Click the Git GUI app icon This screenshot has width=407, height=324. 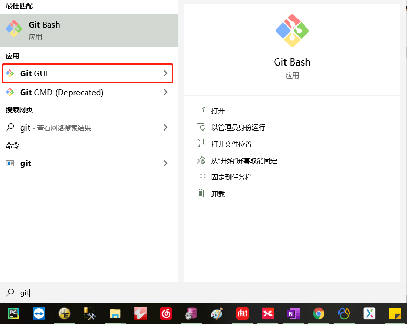(10, 74)
